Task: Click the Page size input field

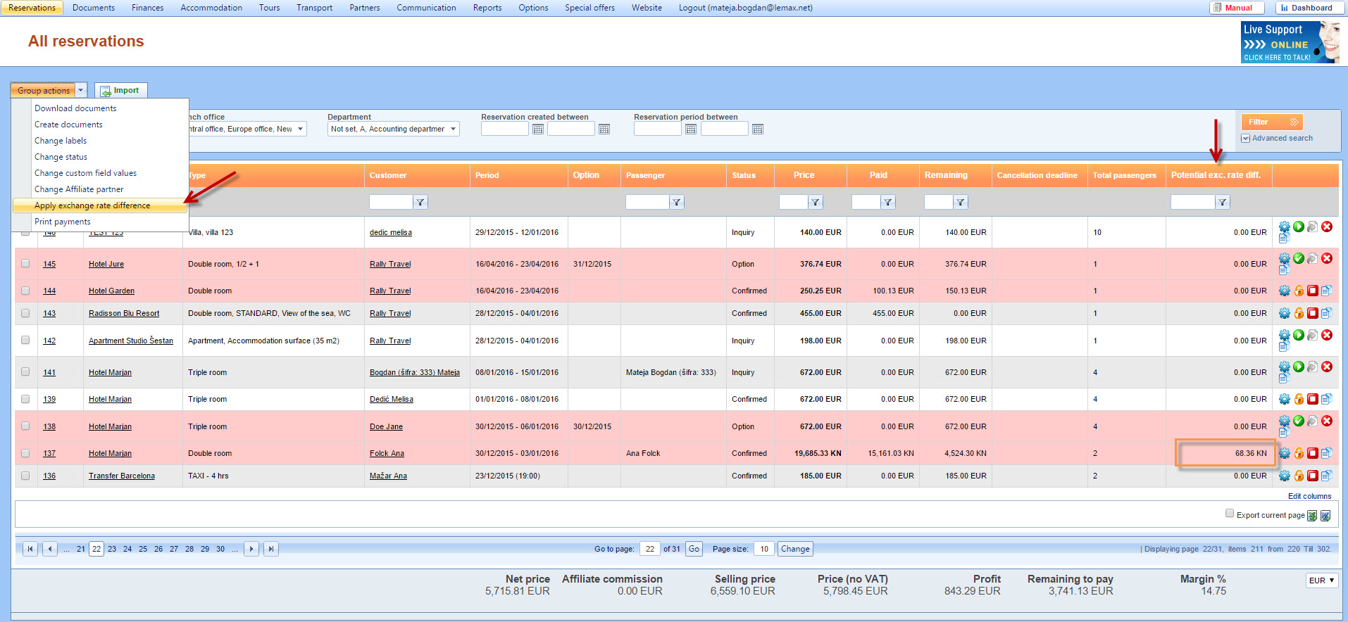Action: point(764,549)
